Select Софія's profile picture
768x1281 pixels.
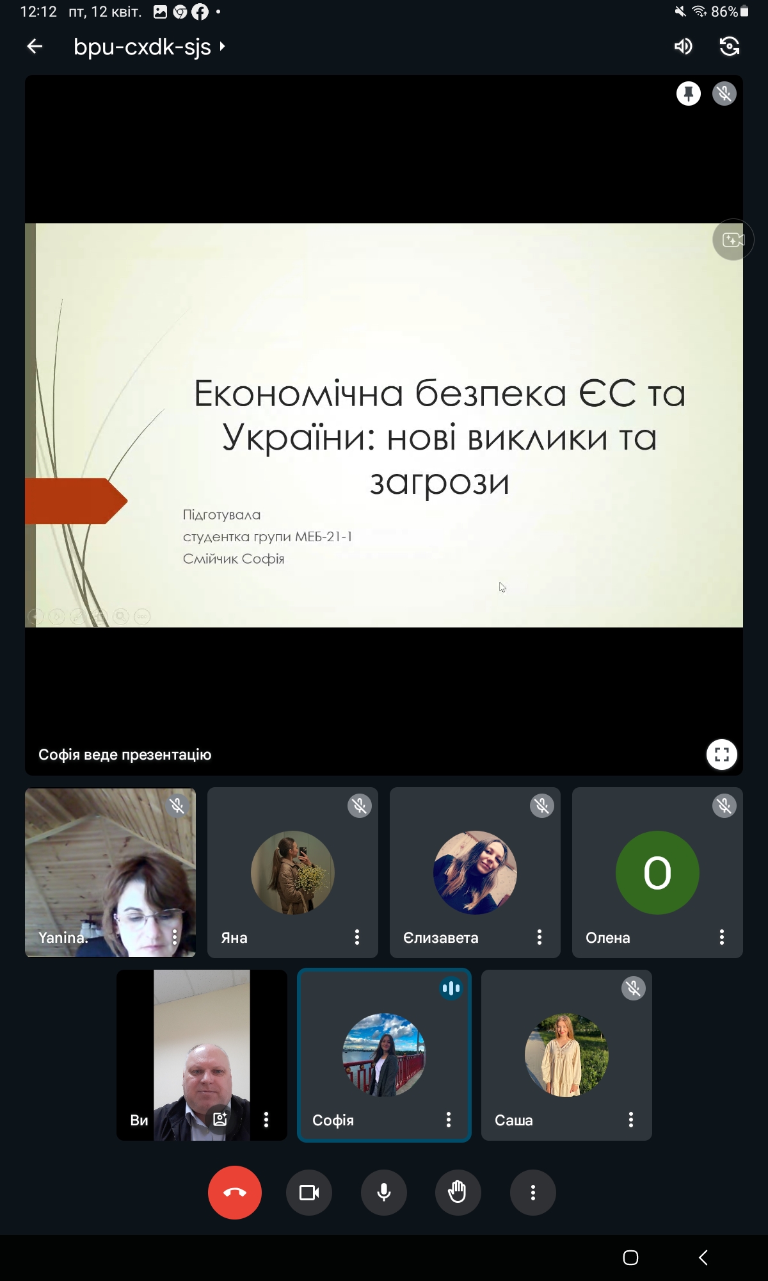click(x=384, y=1055)
